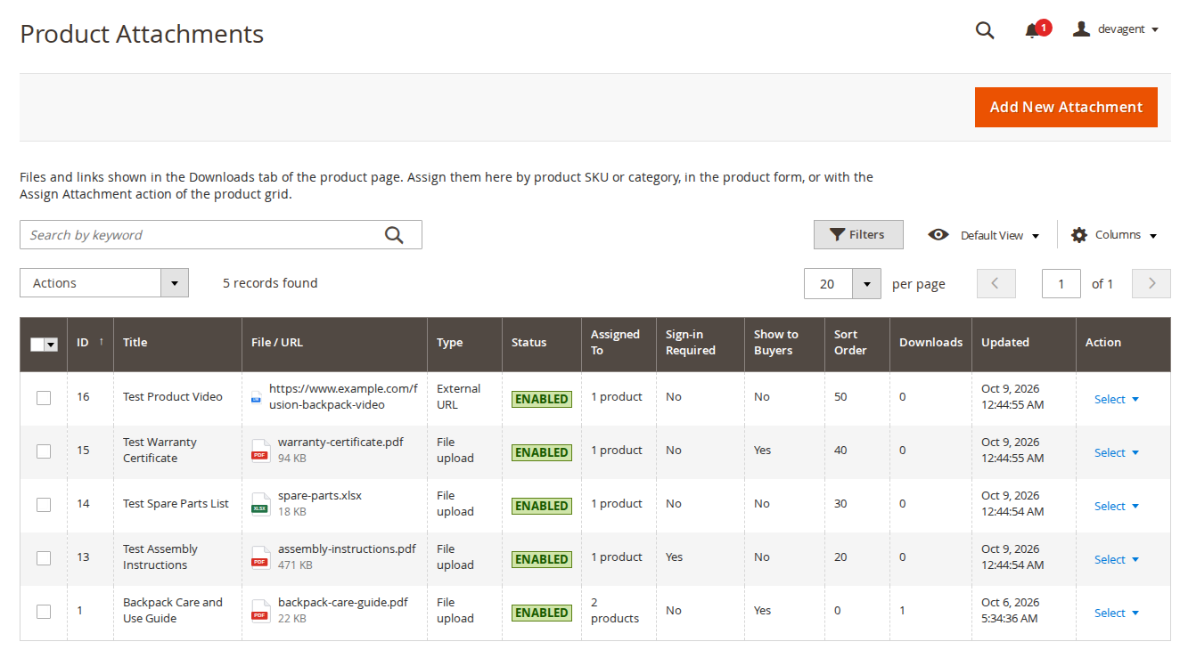Focus the Search by keyword field
This screenshot has width=1180, height=650.
(201, 235)
